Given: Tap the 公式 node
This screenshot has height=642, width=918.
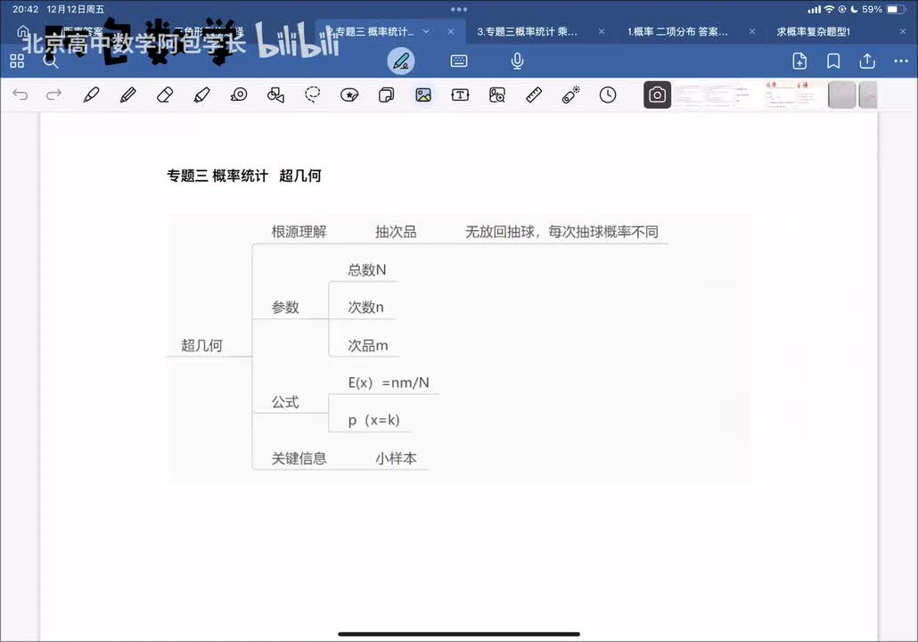Looking at the screenshot, I should tap(285, 402).
